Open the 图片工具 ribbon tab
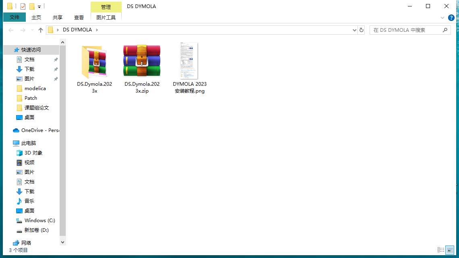Screen dimensions: 459x258 click(106, 18)
